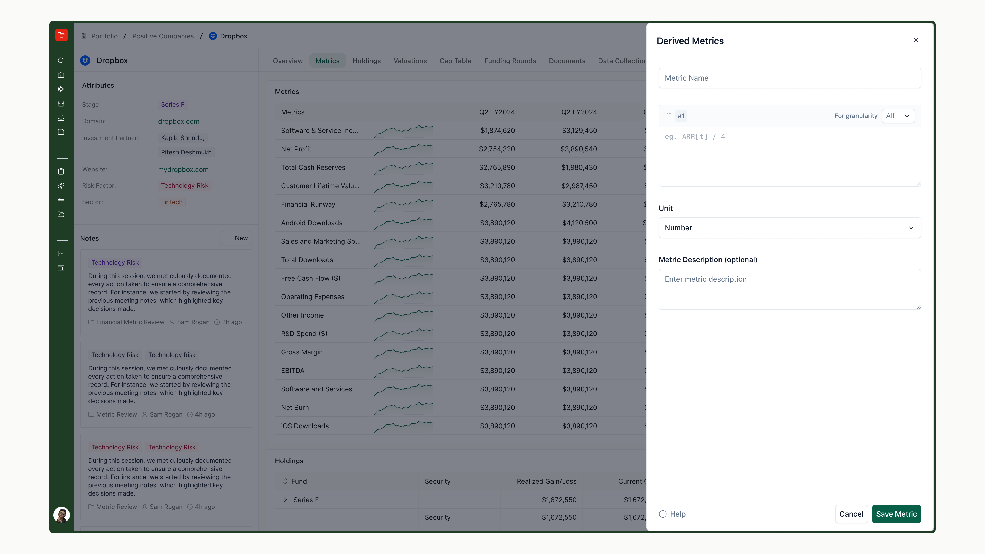Image resolution: width=985 pixels, height=554 pixels.
Task: Open Help in Derived Metrics panel
Action: 672,514
